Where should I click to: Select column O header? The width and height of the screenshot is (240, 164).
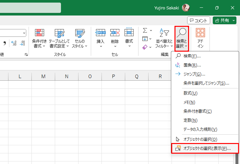click(x=90, y=77)
